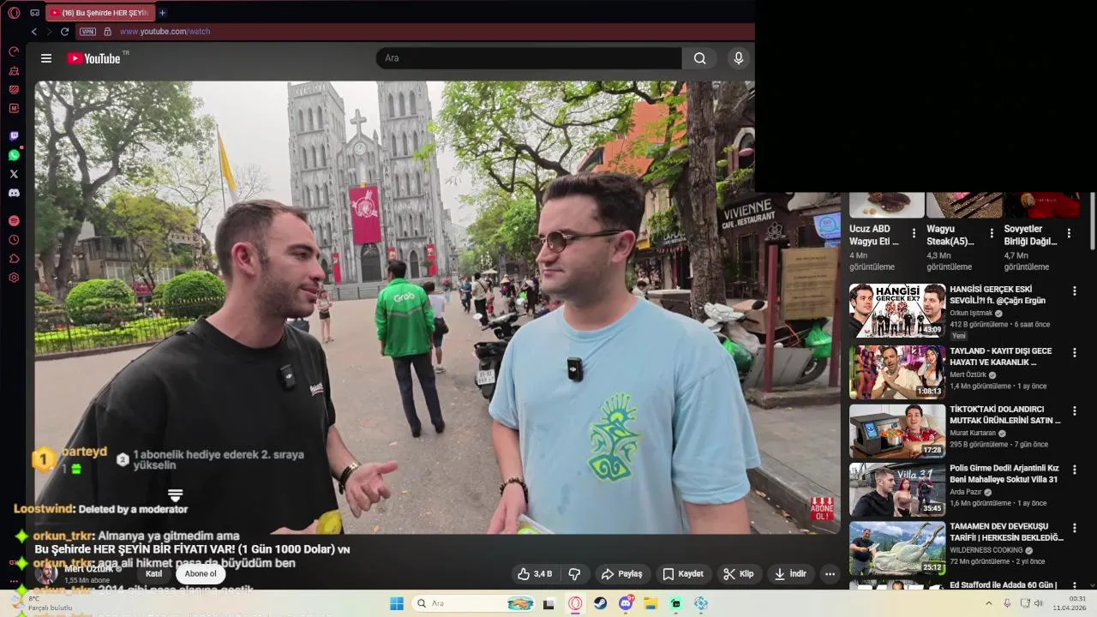The width and height of the screenshot is (1097, 617).
Task: Open ostrich recipe thumbnail 25:12
Action: [897, 548]
